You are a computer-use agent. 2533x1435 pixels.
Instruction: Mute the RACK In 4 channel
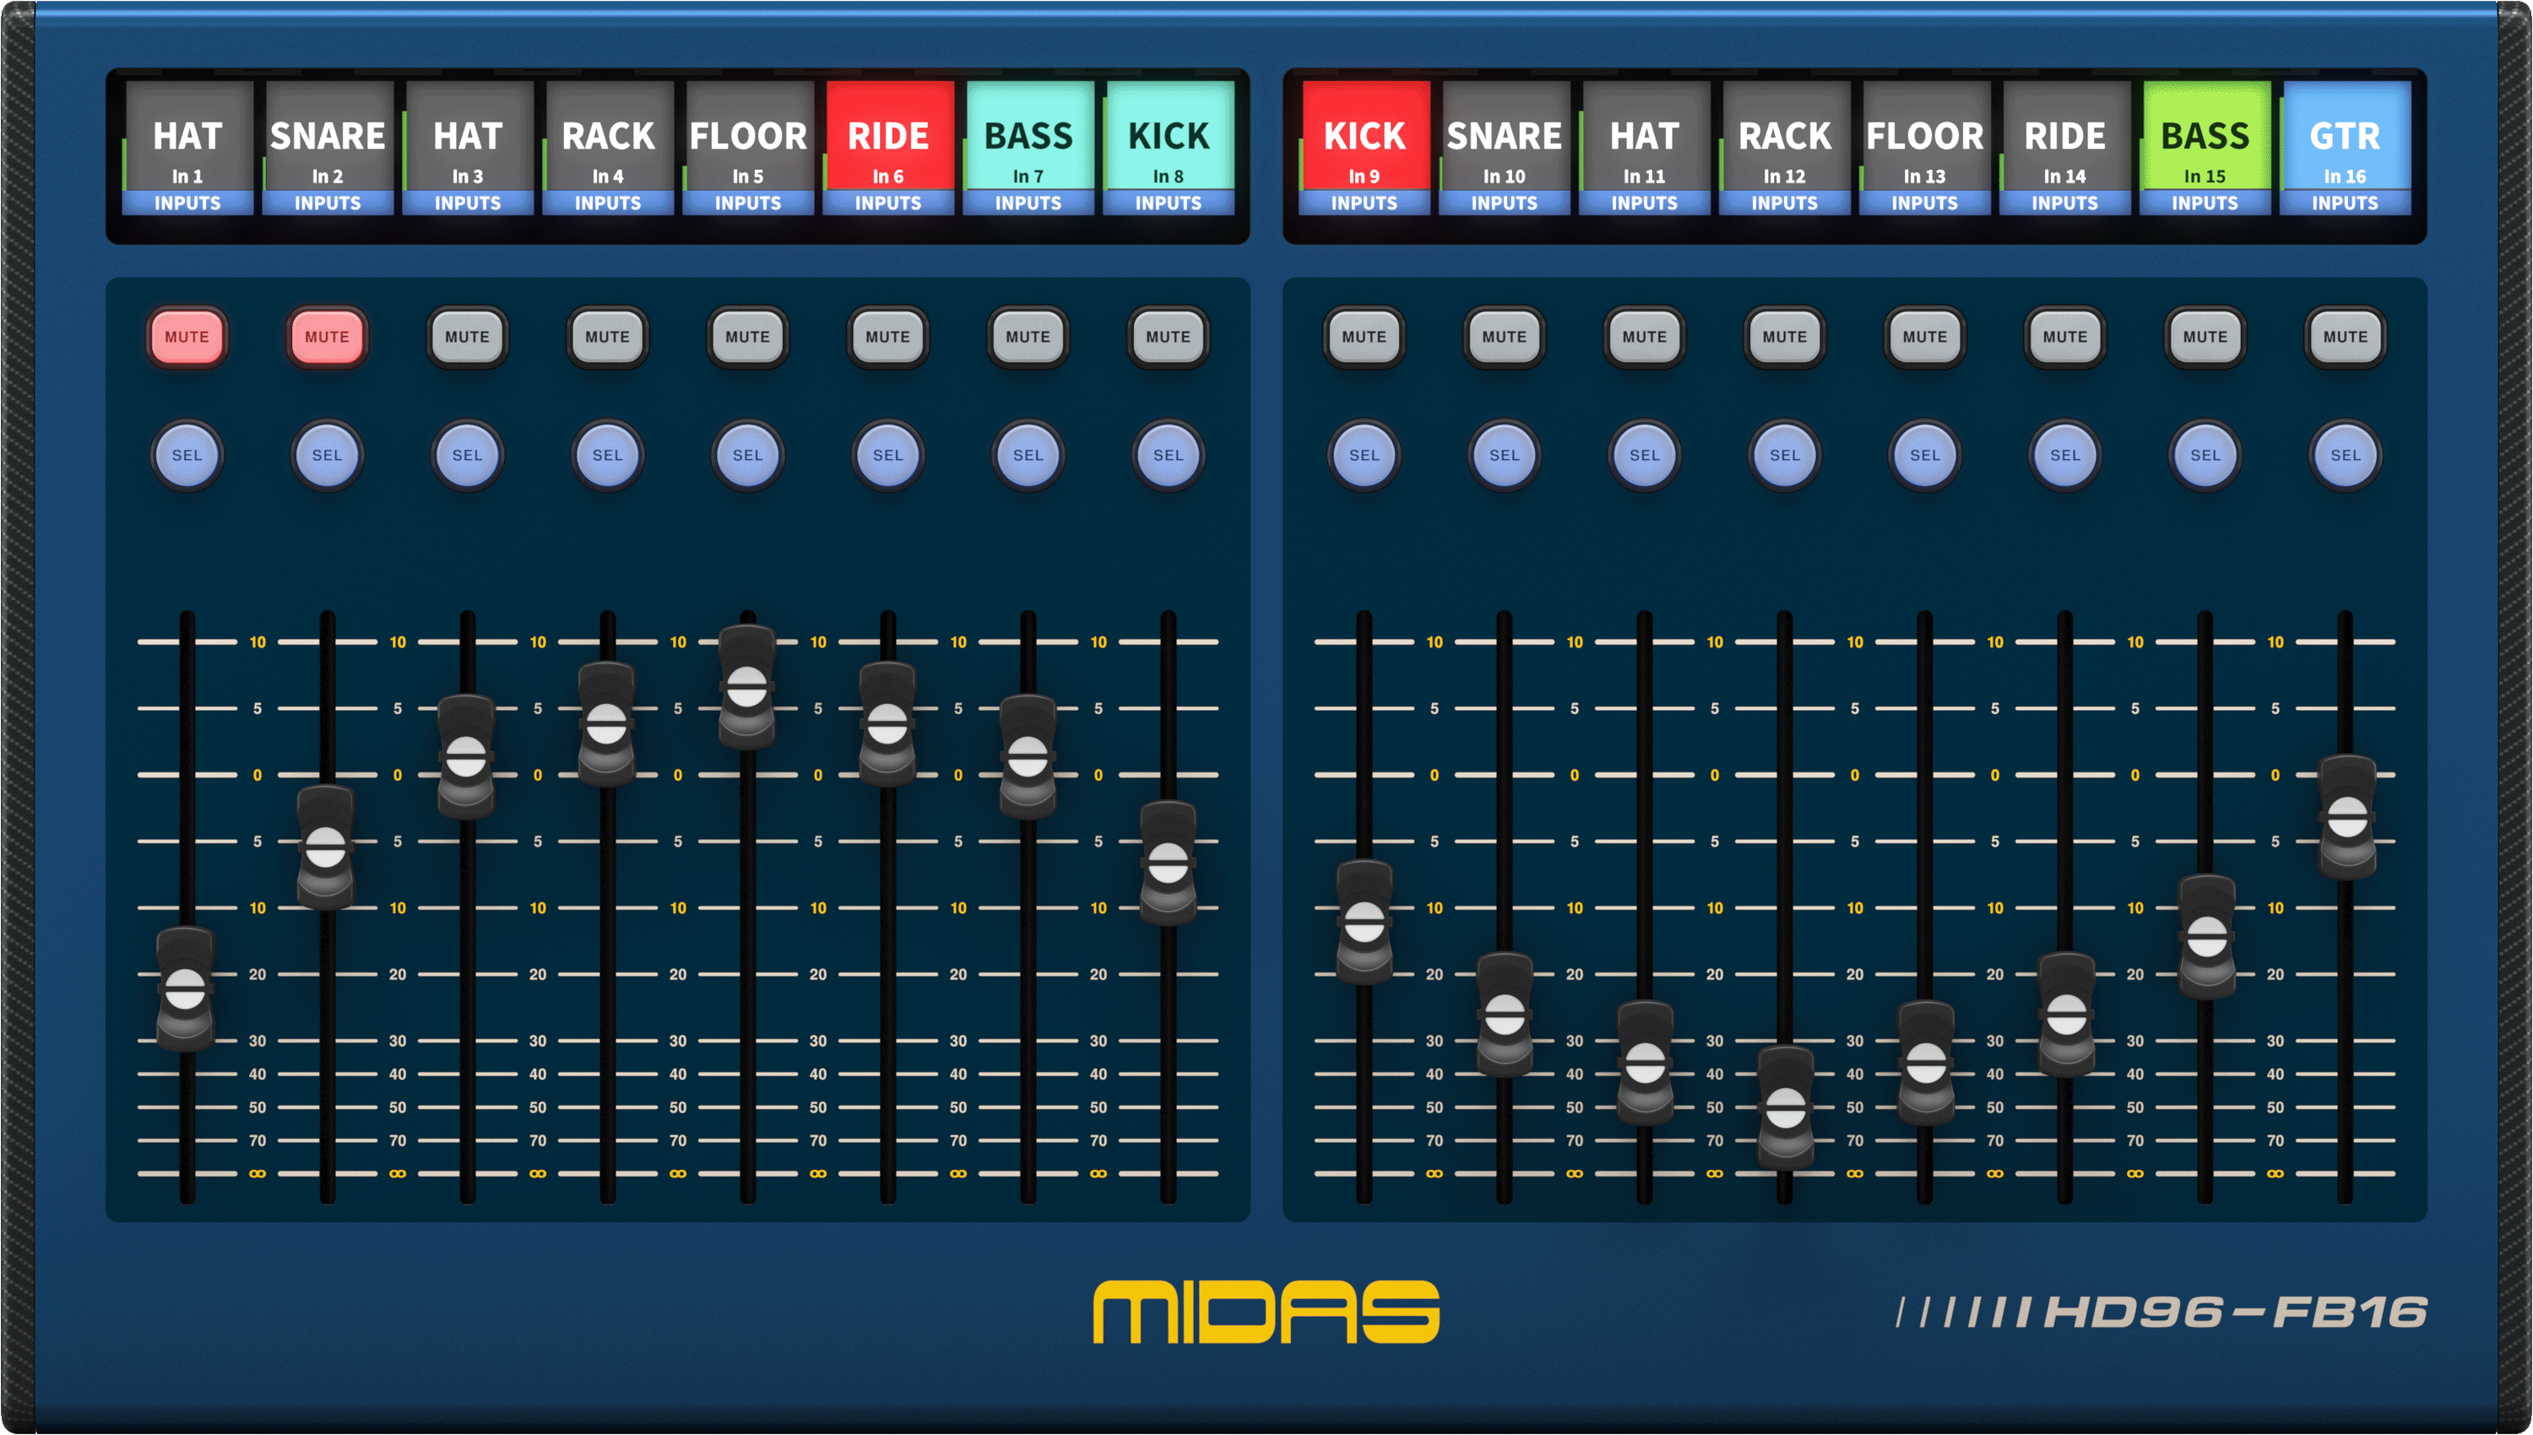[x=608, y=337]
